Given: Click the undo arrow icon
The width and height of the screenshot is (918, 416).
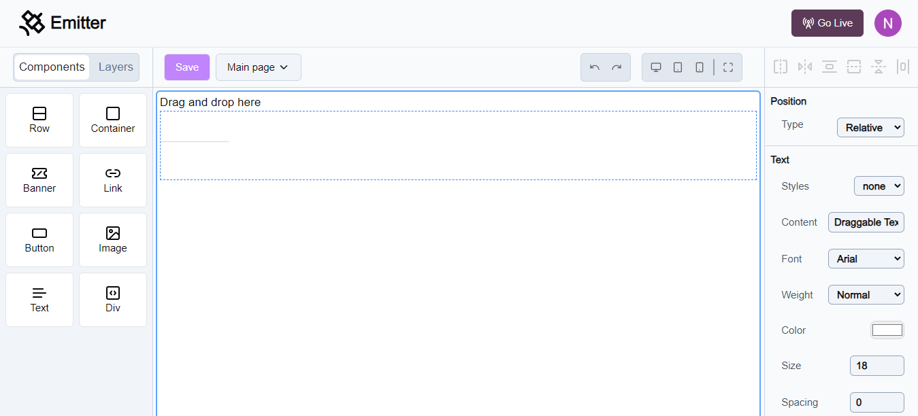Looking at the screenshot, I should click(595, 67).
